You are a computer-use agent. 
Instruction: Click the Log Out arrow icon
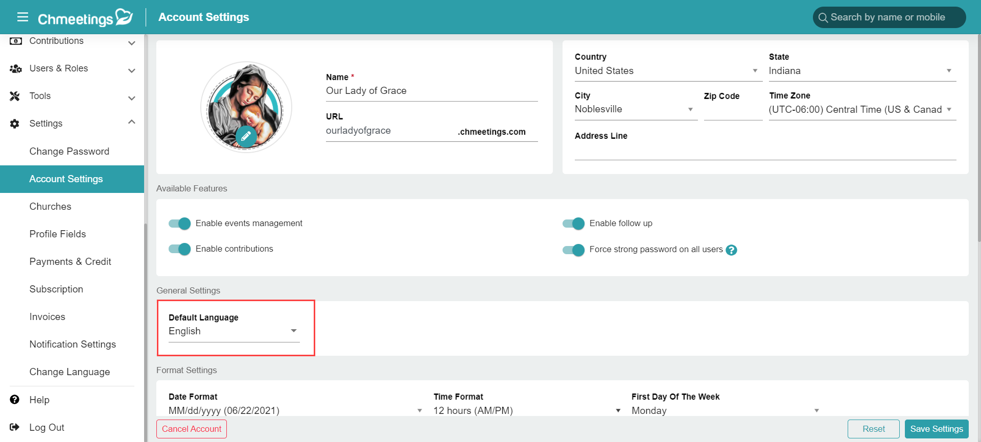click(x=15, y=427)
